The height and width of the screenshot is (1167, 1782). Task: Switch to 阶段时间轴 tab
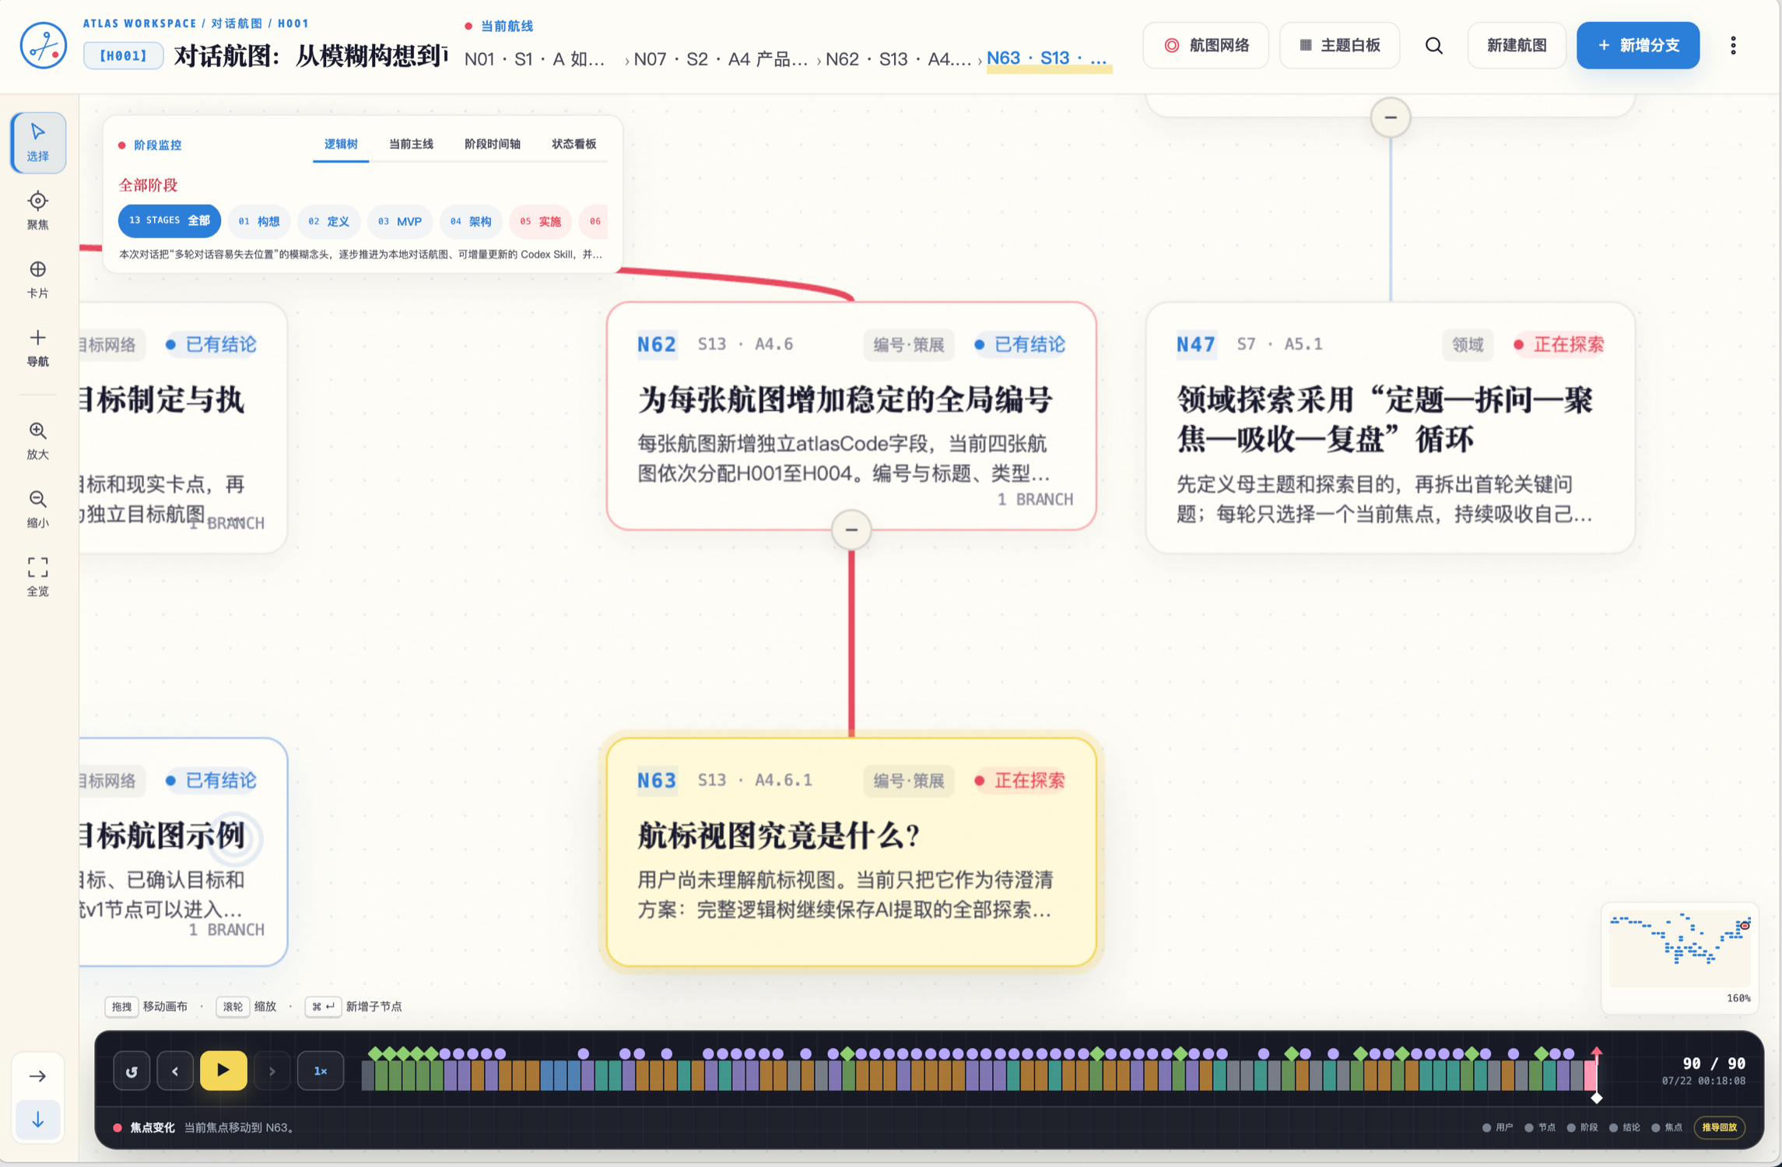point(493,144)
